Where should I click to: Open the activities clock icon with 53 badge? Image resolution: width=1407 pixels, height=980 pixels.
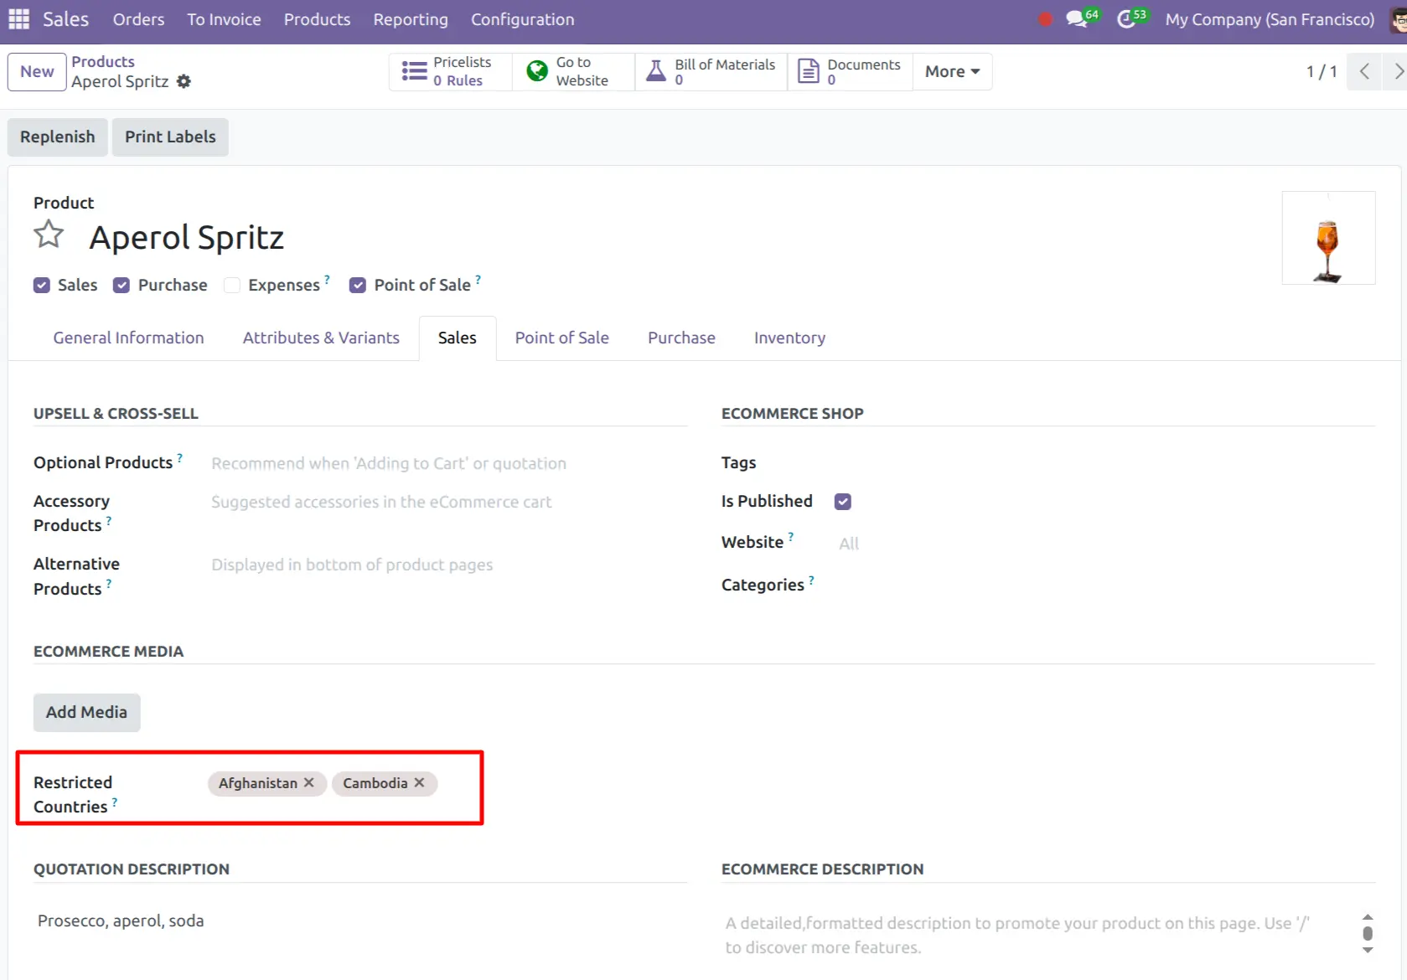point(1131,18)
